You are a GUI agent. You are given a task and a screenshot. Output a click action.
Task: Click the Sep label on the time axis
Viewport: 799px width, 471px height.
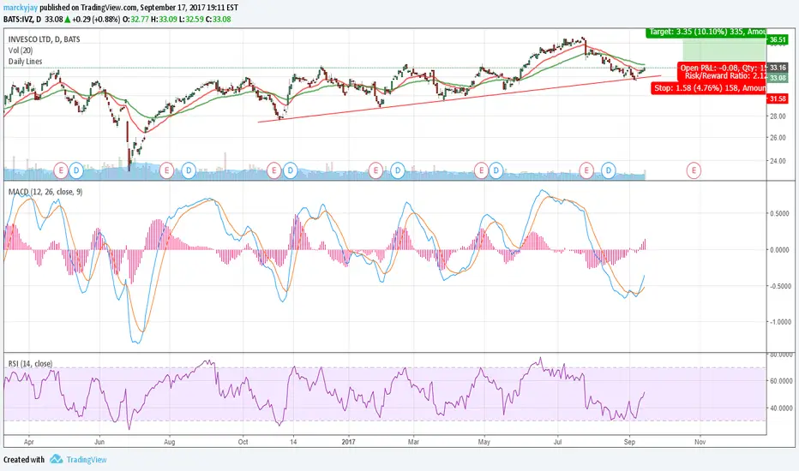point(629,442)
